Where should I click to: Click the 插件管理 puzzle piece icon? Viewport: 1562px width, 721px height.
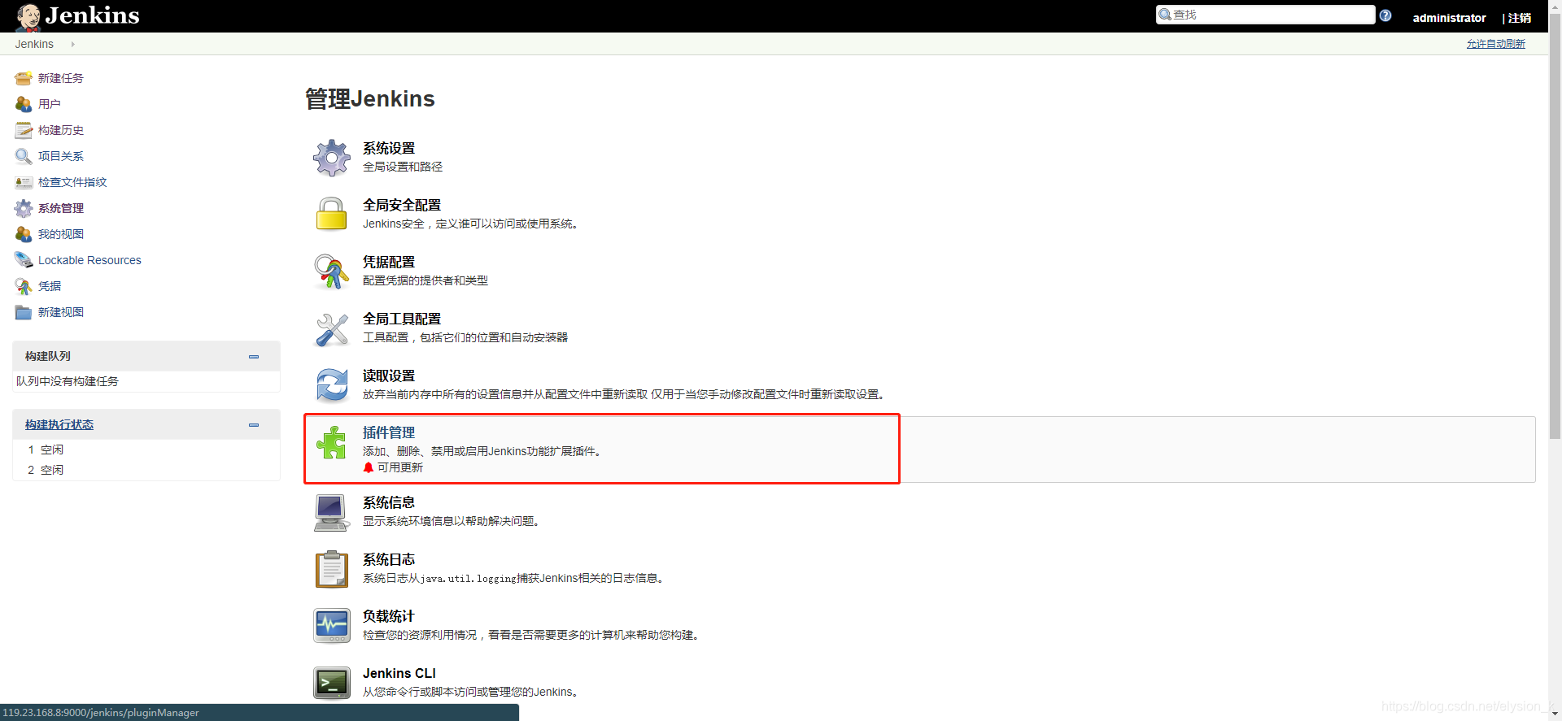(x=332, y=442)
